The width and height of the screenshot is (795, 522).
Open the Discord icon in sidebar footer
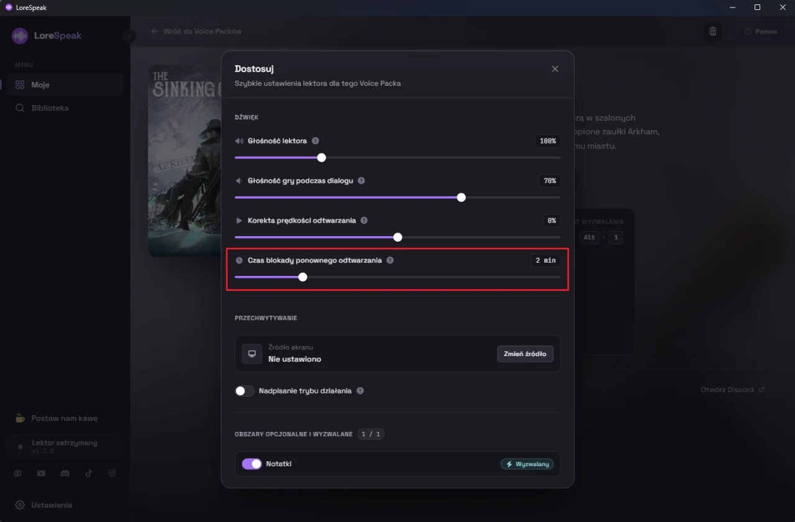click(x=65, y=474)
